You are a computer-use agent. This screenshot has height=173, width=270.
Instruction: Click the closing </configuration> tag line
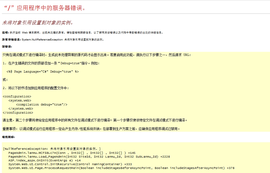[x=18, y=113]
